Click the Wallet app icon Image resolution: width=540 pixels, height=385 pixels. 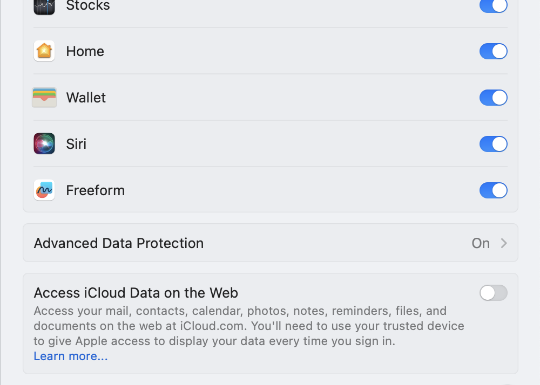click(44, 98)
